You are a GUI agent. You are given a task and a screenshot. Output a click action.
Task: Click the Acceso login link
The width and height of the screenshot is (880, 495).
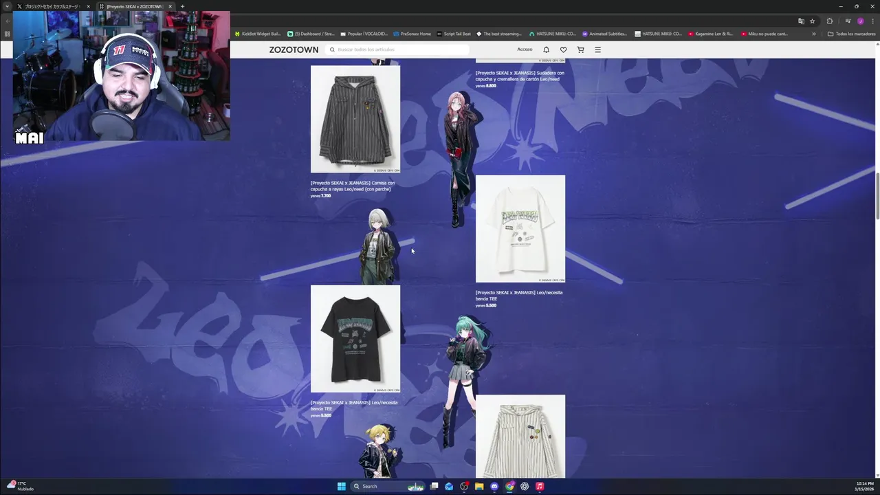point(525,49)
